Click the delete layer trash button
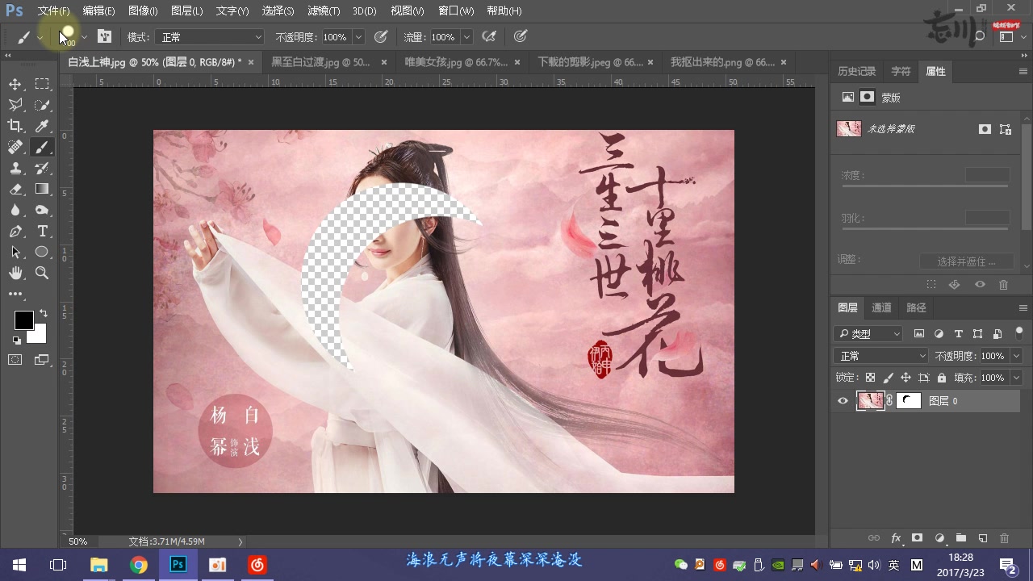Image resolution: width=1033 pixels, height=581 pixels. [x=1004, y=538]
